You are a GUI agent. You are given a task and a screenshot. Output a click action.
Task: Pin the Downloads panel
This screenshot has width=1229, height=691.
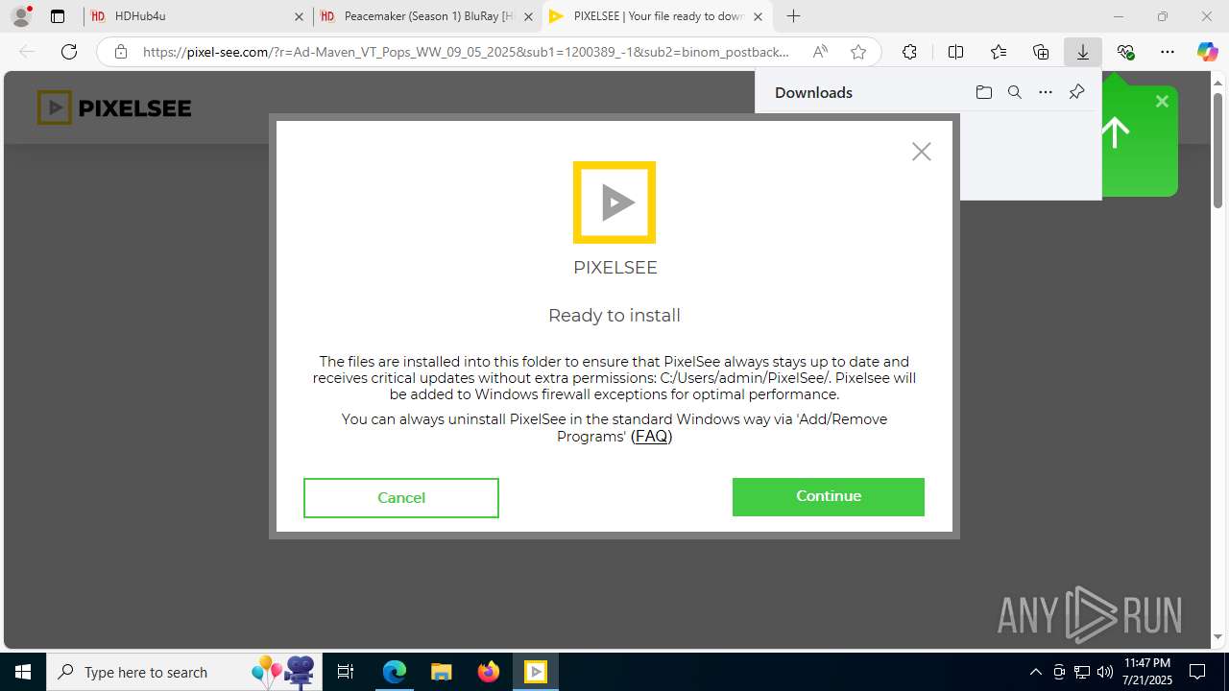[1076, 92]
